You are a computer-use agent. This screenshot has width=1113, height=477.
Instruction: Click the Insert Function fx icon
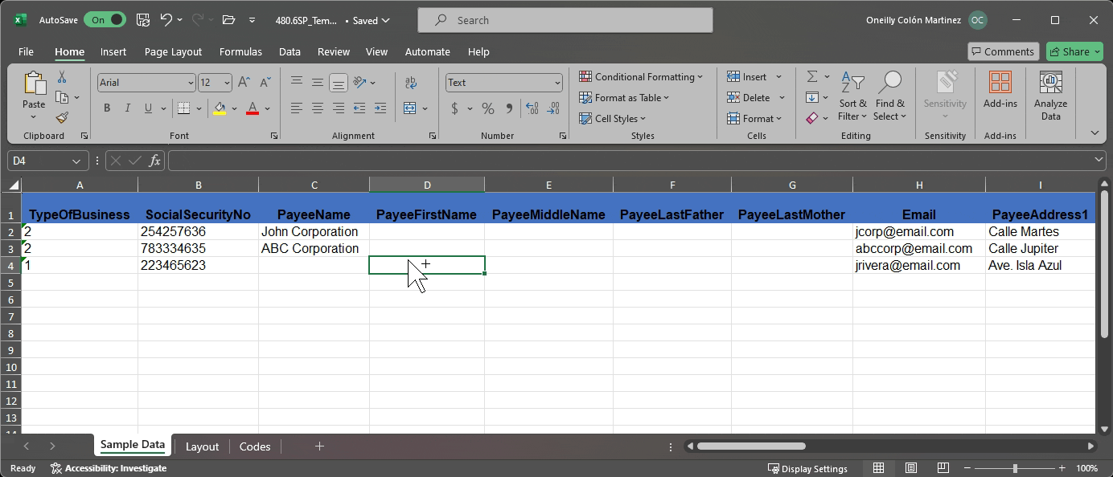coord(155,161)
